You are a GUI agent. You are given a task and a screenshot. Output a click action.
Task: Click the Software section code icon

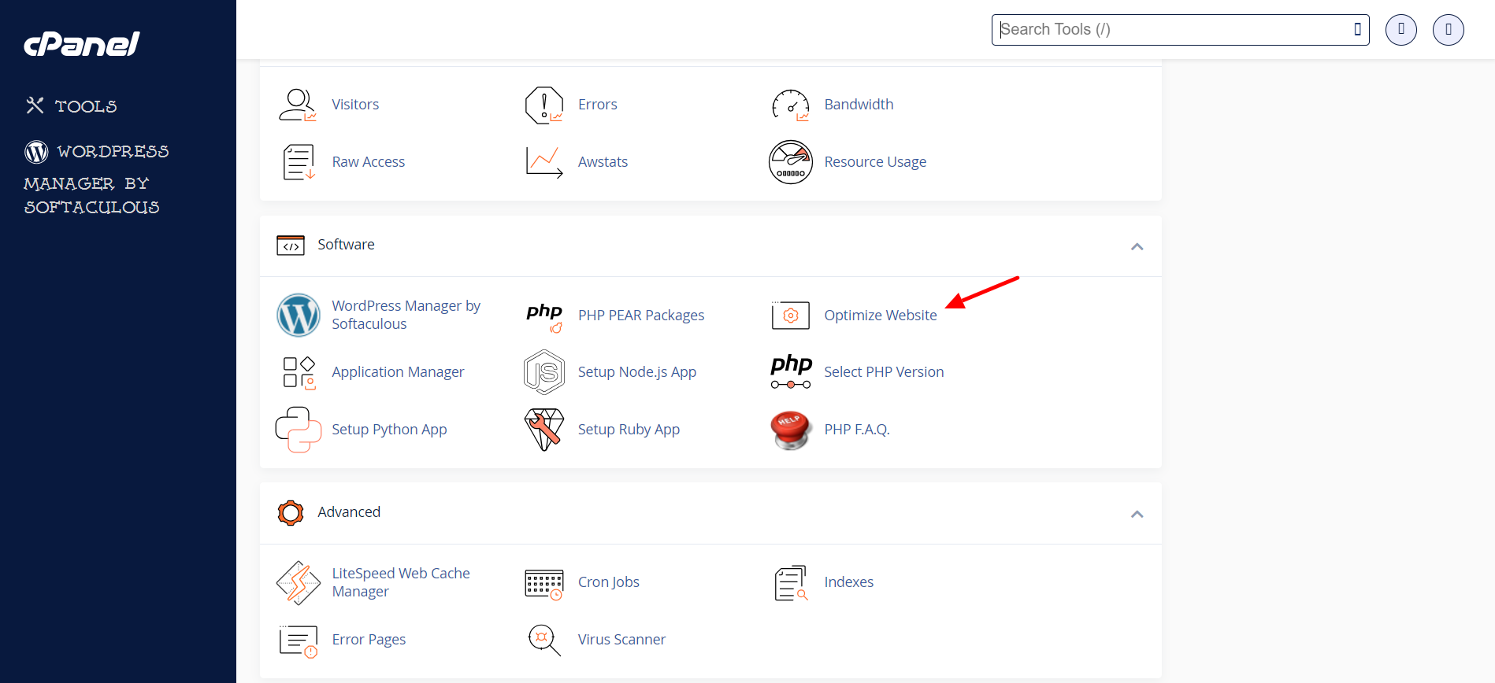click(291, 246)
